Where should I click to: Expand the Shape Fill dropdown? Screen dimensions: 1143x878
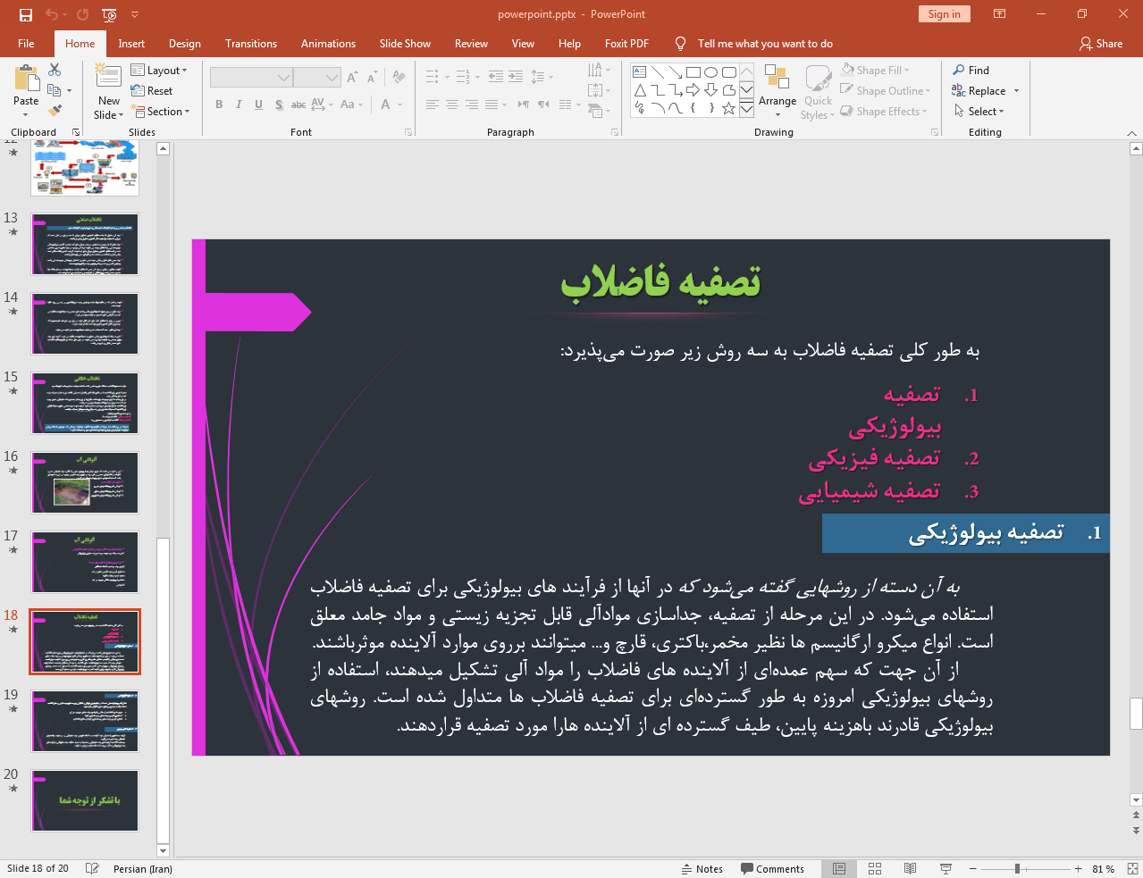tap(876, 71)
